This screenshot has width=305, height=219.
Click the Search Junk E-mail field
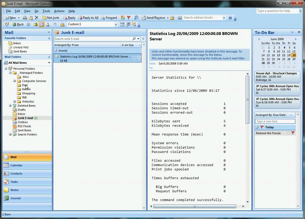pos(93,39)
